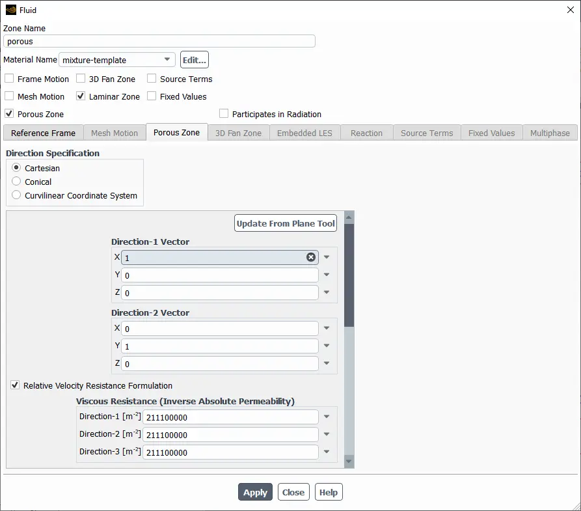This screenshot has height=511, width=581.
Task: Click the Fluent app icon in title bar
Action: (11, 10)
